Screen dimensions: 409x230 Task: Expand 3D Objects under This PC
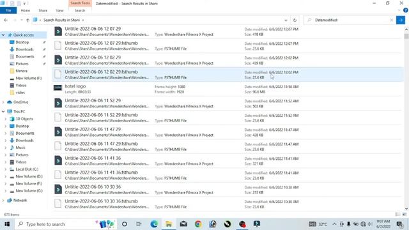coord(6,119)
